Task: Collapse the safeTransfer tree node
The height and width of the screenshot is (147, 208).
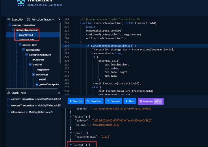Action: click(x=23, y=50)
